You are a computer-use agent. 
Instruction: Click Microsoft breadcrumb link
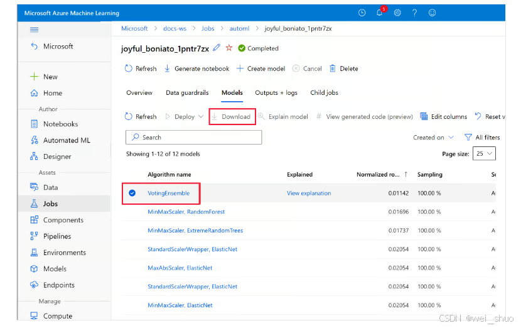point(134,29)
